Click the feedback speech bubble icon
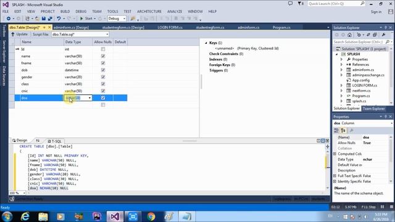 pos(290,4)
